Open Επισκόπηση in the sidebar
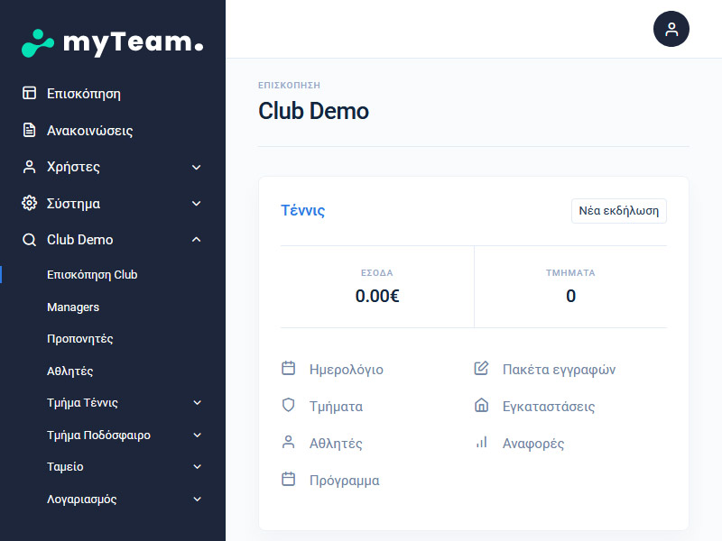Image resolution: width=722 pixels, height=541 pixels. [83, 93]
